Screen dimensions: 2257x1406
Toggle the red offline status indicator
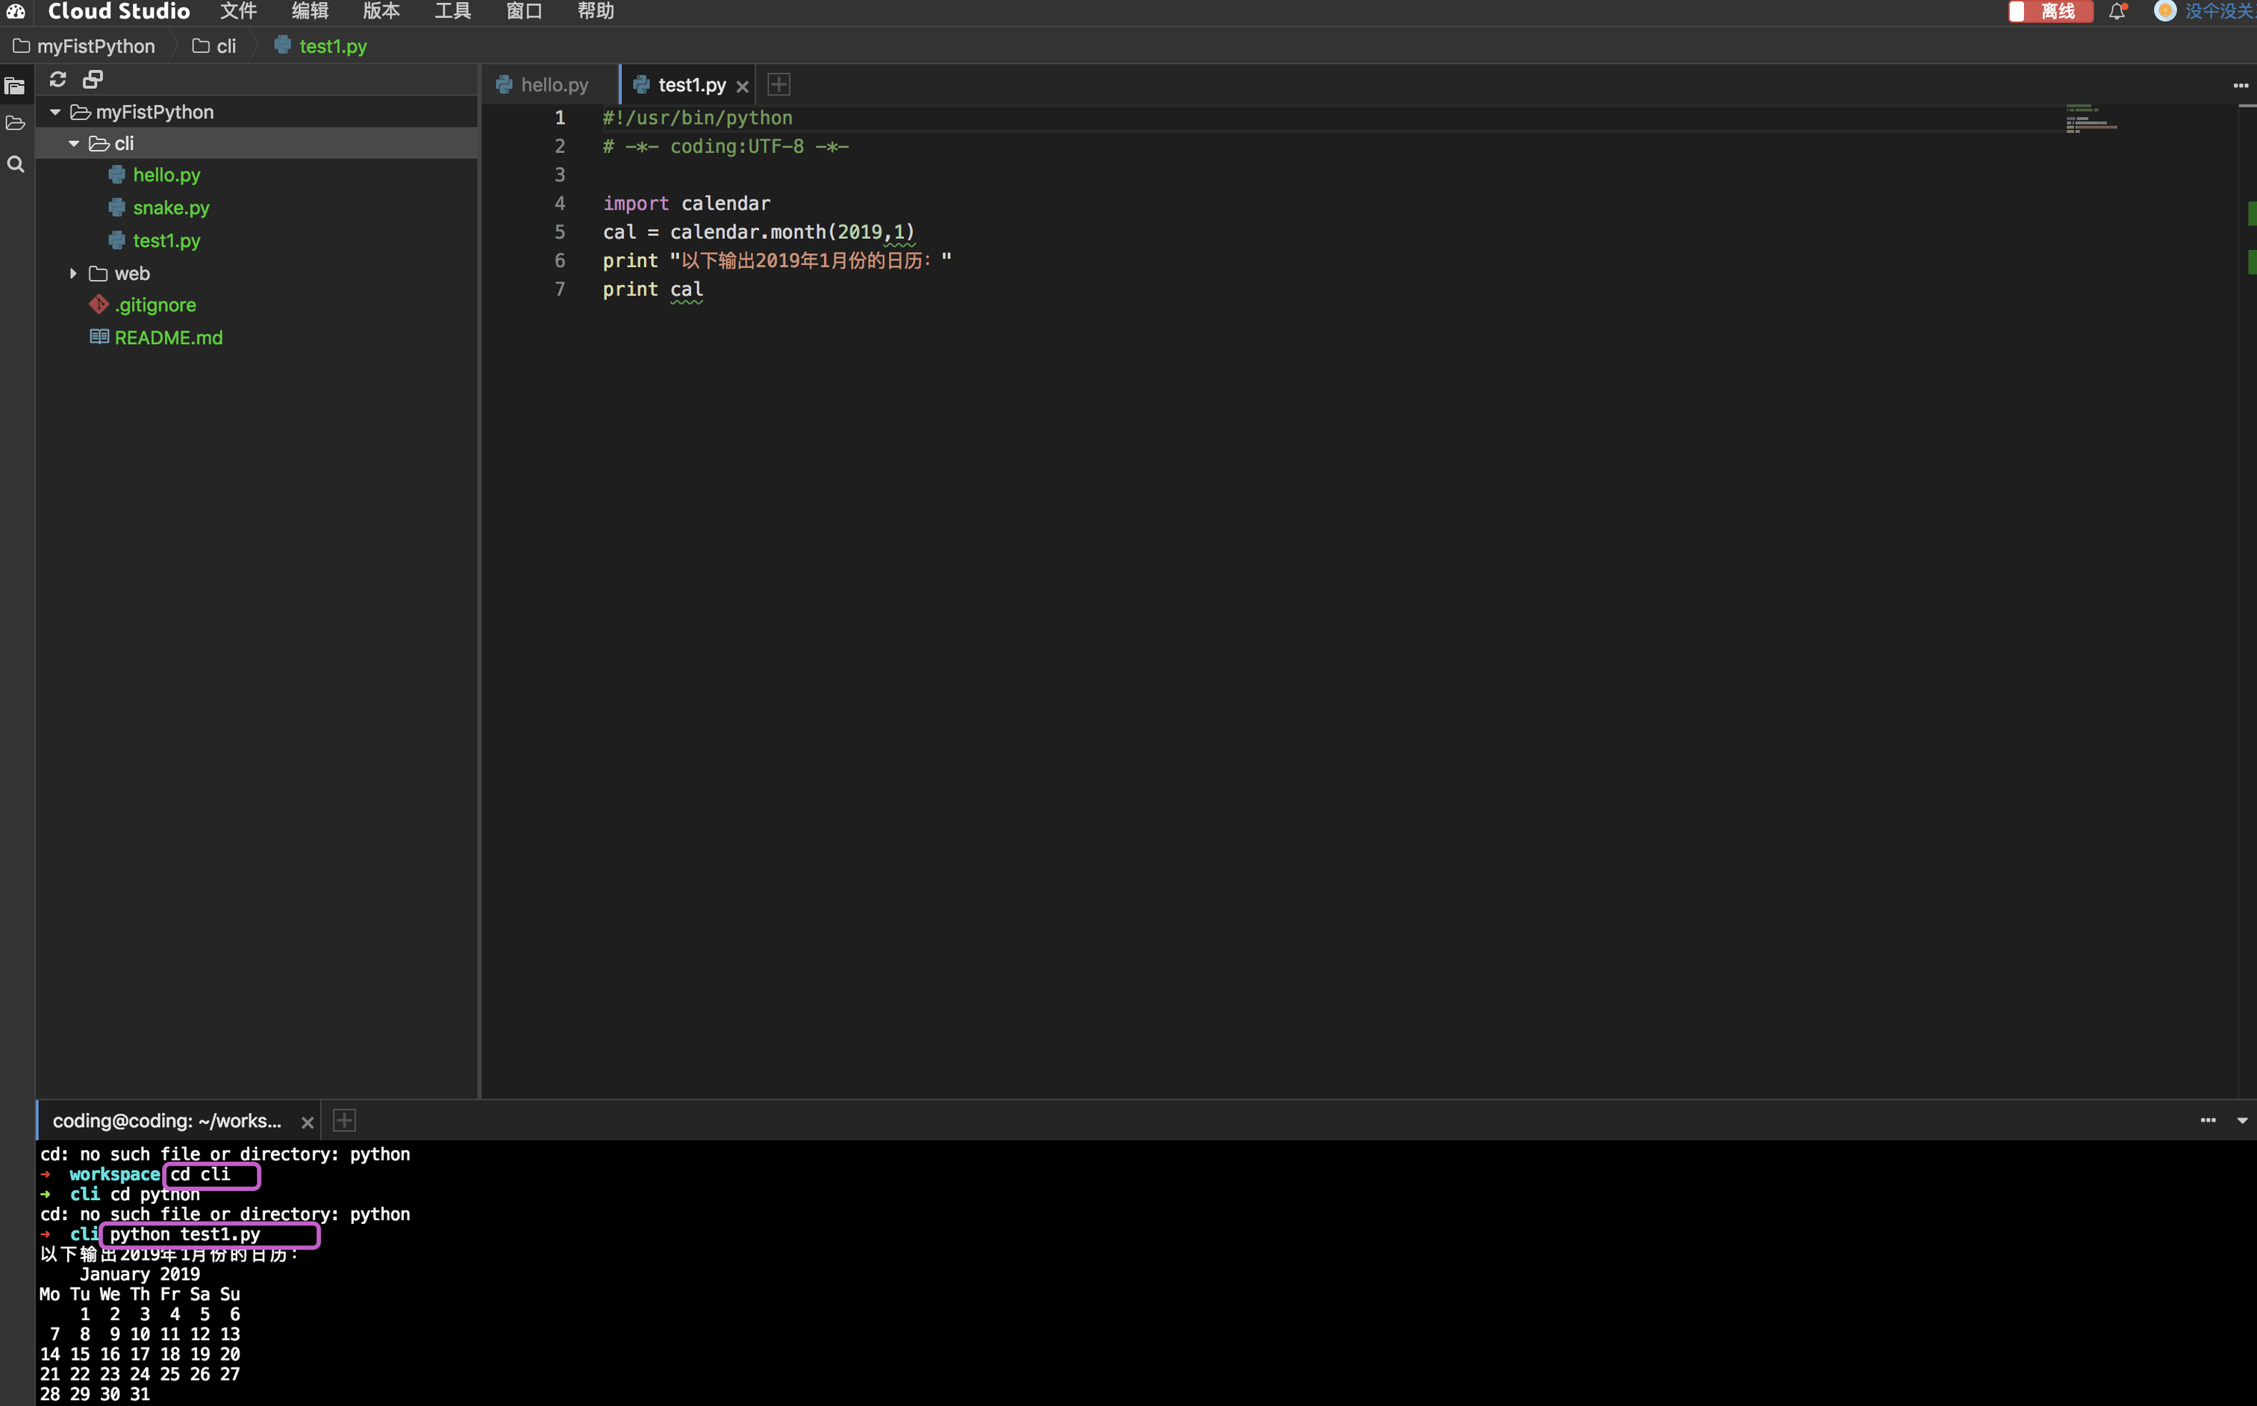click(2049, 11)
